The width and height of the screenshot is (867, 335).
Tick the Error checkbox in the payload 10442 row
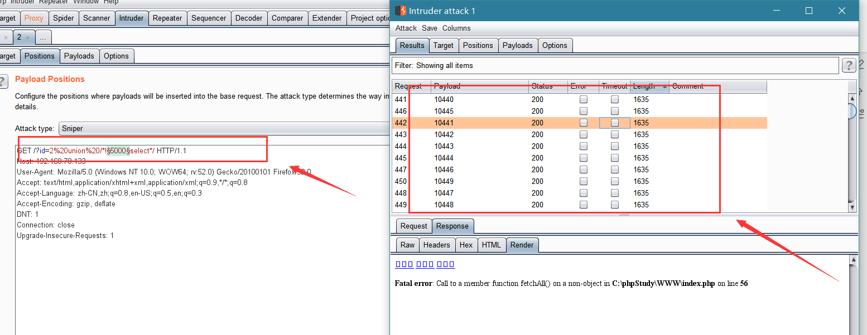click(584, 134)
